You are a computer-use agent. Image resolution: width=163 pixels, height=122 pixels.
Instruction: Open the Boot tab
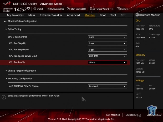point(103,15)
